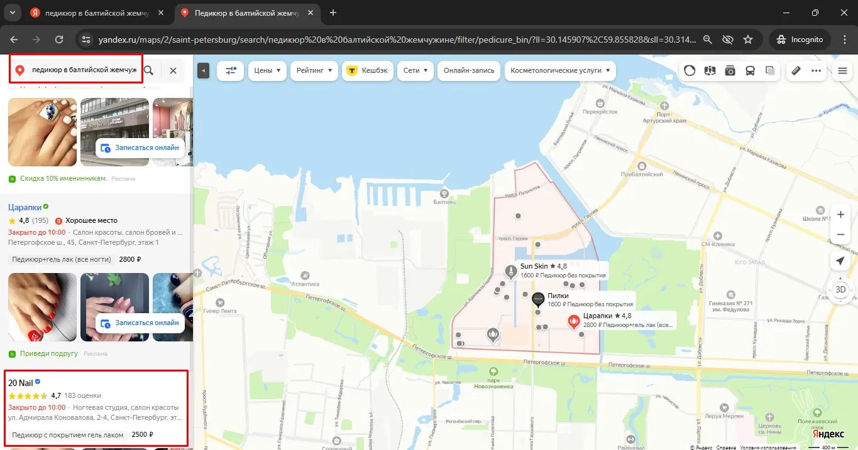Click the zoom magnifier icon in address bar
This screenshot has width=858, height=450.
coord(708,39)
